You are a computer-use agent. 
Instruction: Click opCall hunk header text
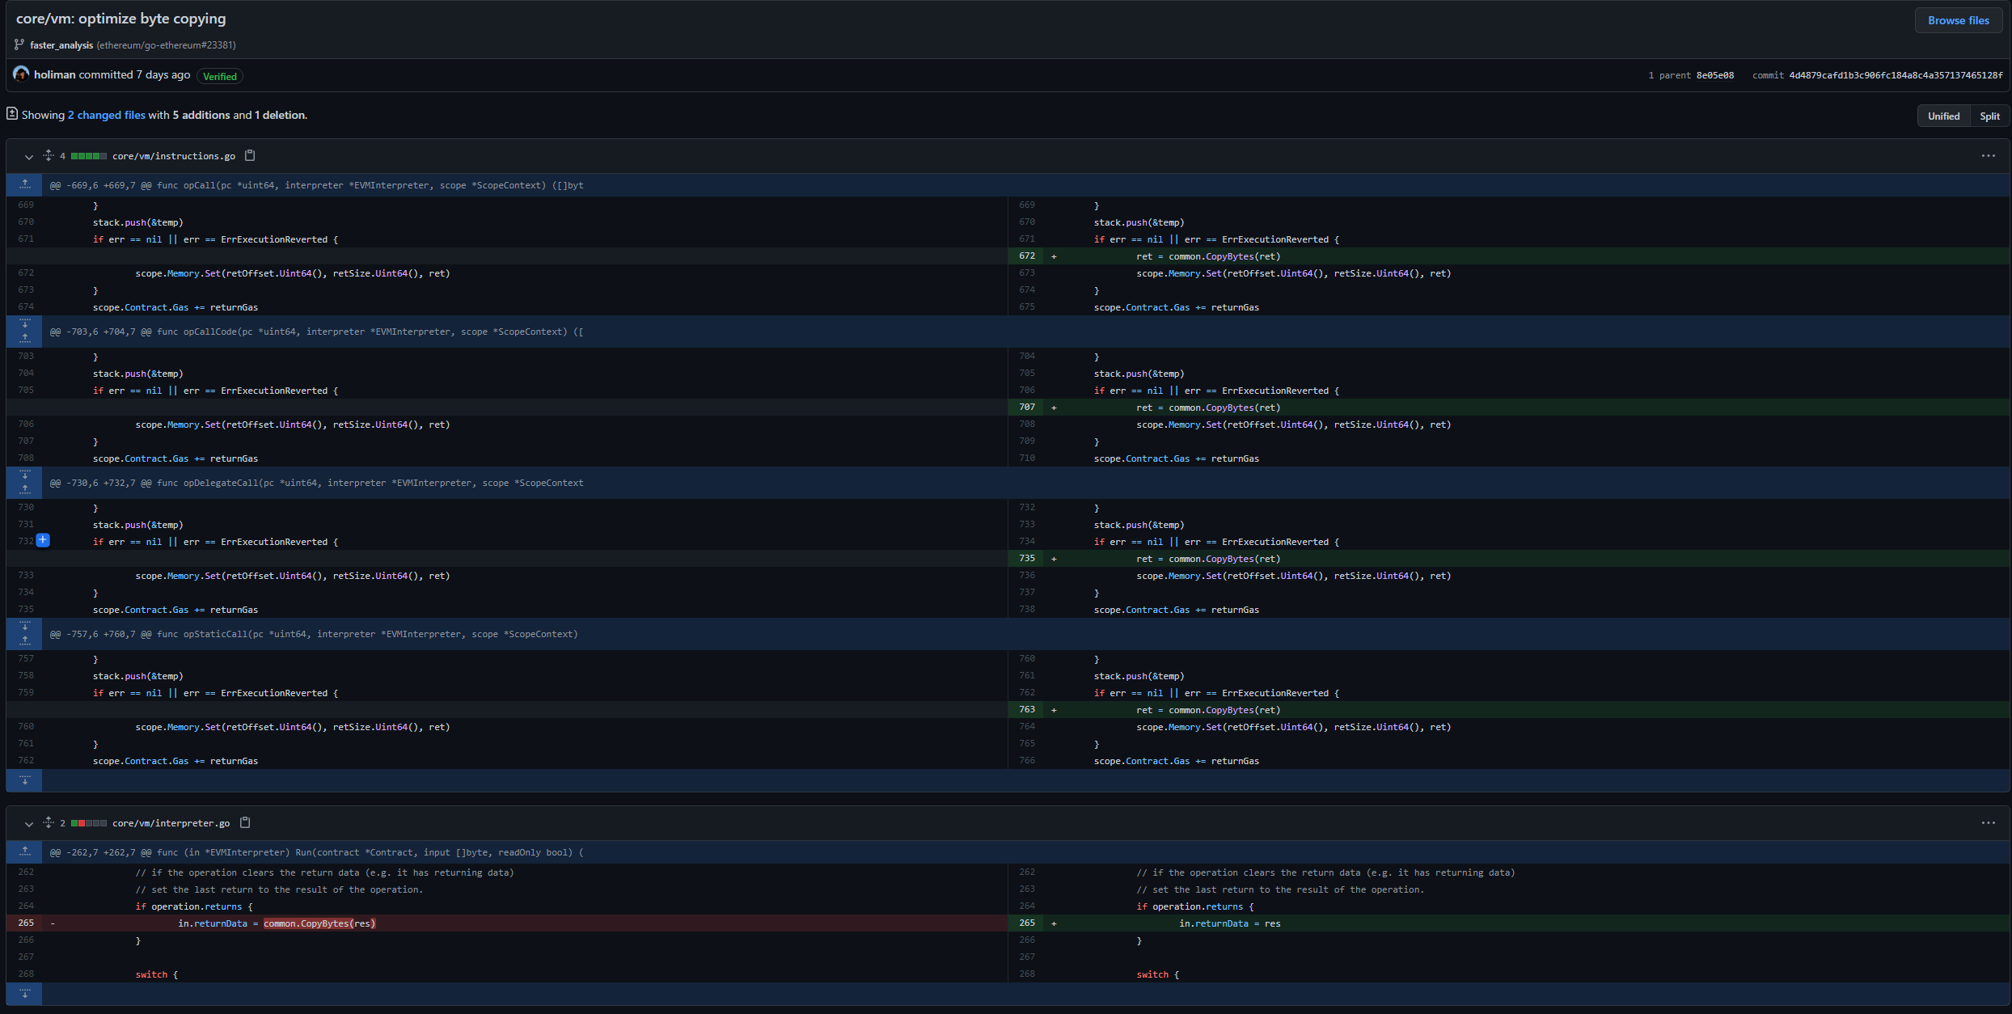coord(317,185)
